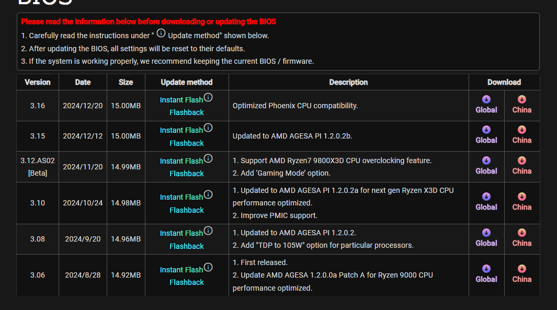The width and height of the screenshot is (557, 310).
Task: Open Flashback link for version 3.08
Action: [x=187, y=246]
